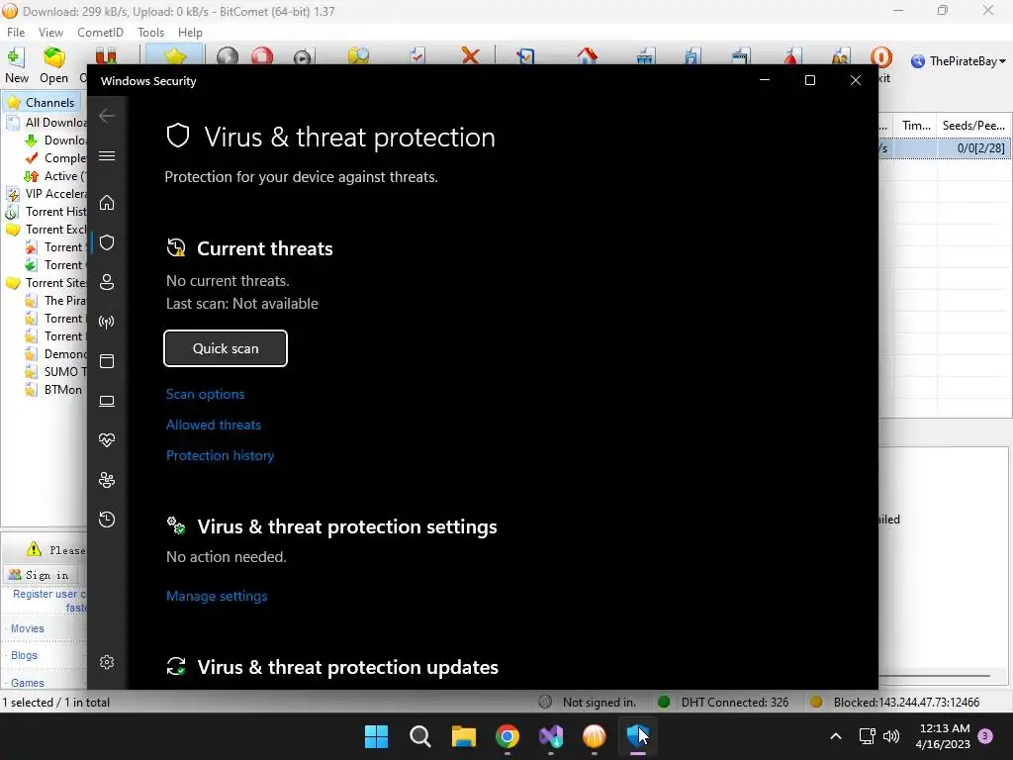Click the 0/0[2/28] seeds cell
The height and width of the screenshot is (760, 1013).
[973, 148]
